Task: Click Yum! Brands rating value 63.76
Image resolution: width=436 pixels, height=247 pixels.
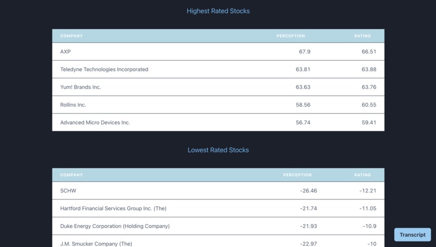Action: pyautogui.click(x=369, y=87)
